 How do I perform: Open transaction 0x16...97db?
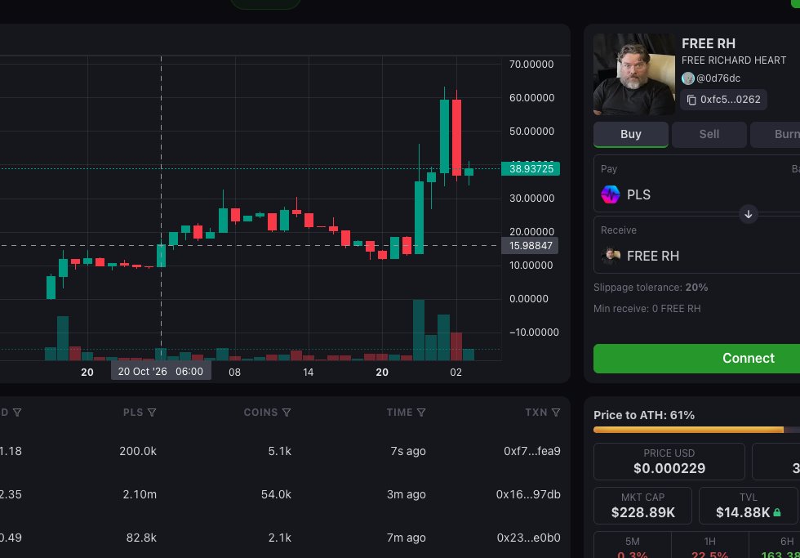coord(528,495)
